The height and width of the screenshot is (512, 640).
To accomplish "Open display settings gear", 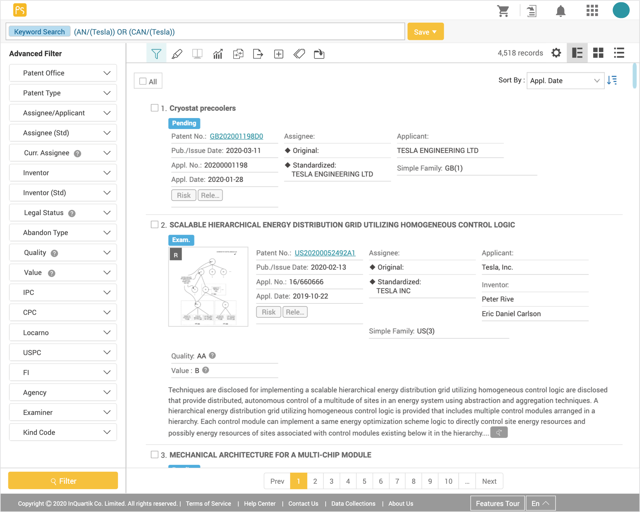I will pos(556,53).
